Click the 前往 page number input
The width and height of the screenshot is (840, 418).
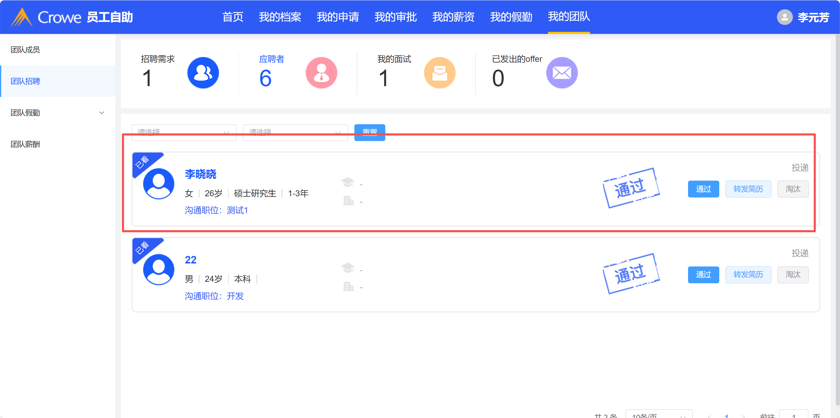(793, 415)
